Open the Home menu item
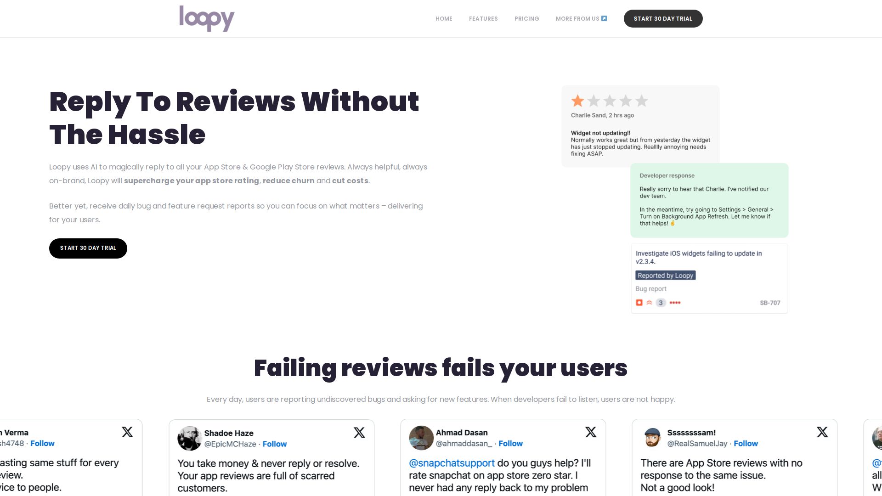 (444, 19)
